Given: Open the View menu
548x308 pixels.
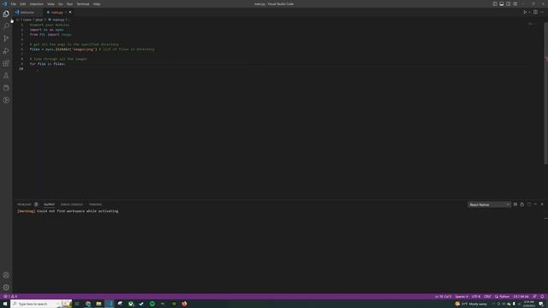Looking at the screenshot, I should point(51,3).
